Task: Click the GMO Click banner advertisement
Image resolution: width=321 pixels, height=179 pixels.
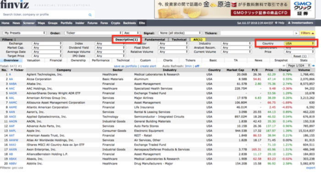Action: pyautogui.click(x=235, y=9)
